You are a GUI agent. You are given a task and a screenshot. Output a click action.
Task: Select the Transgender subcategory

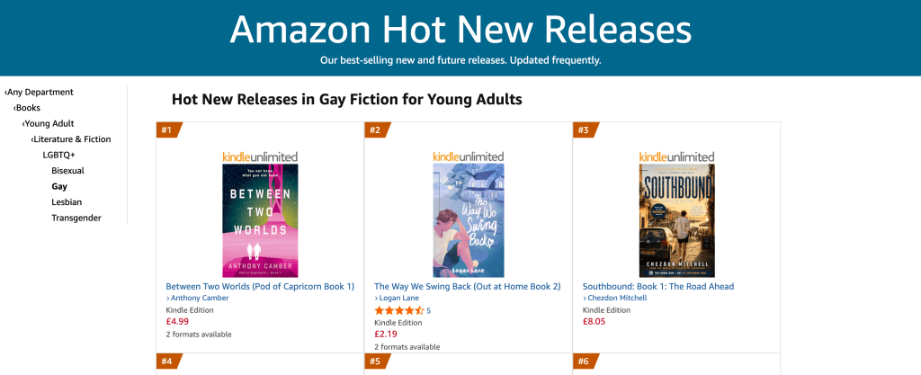tap(76, 218)
